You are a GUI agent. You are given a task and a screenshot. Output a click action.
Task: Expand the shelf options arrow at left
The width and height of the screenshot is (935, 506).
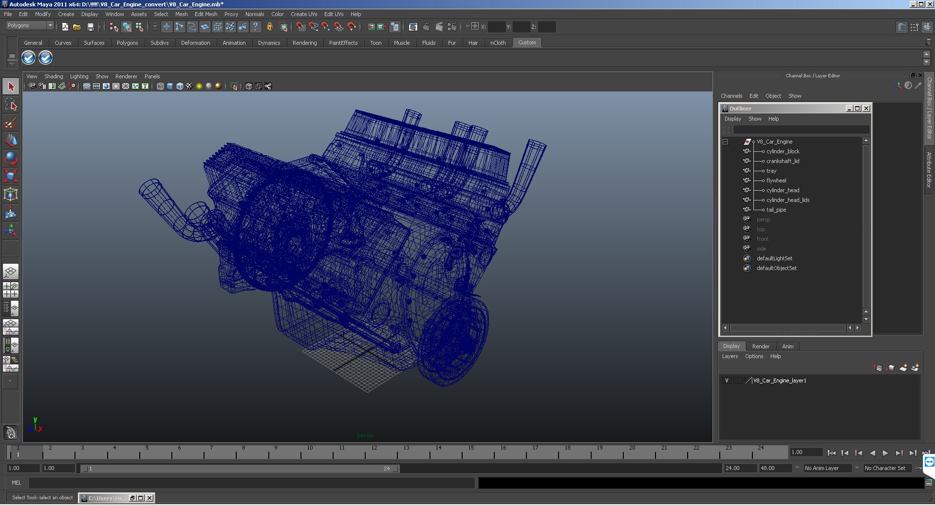tap(12, 64)
